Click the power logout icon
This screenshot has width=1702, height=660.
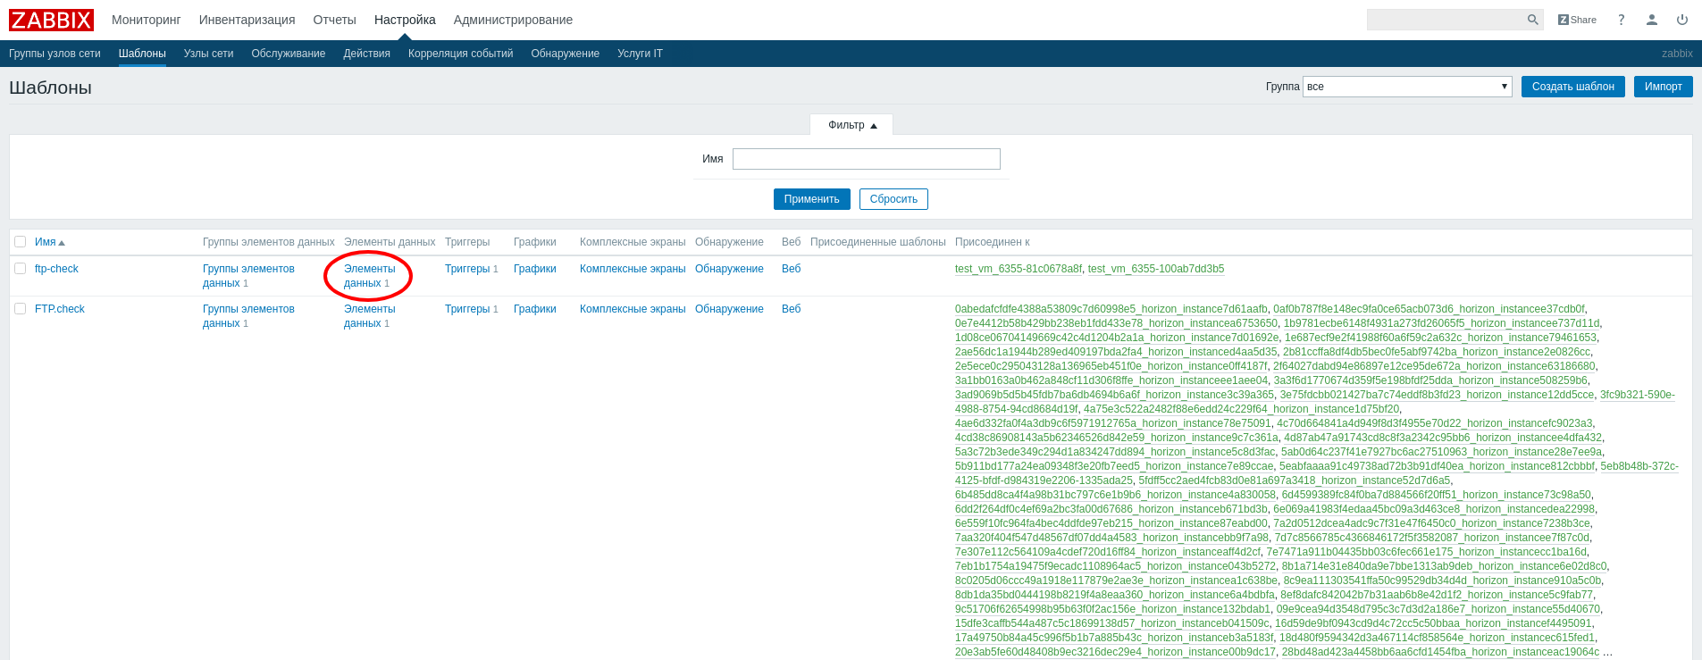tap(1681, 20)
